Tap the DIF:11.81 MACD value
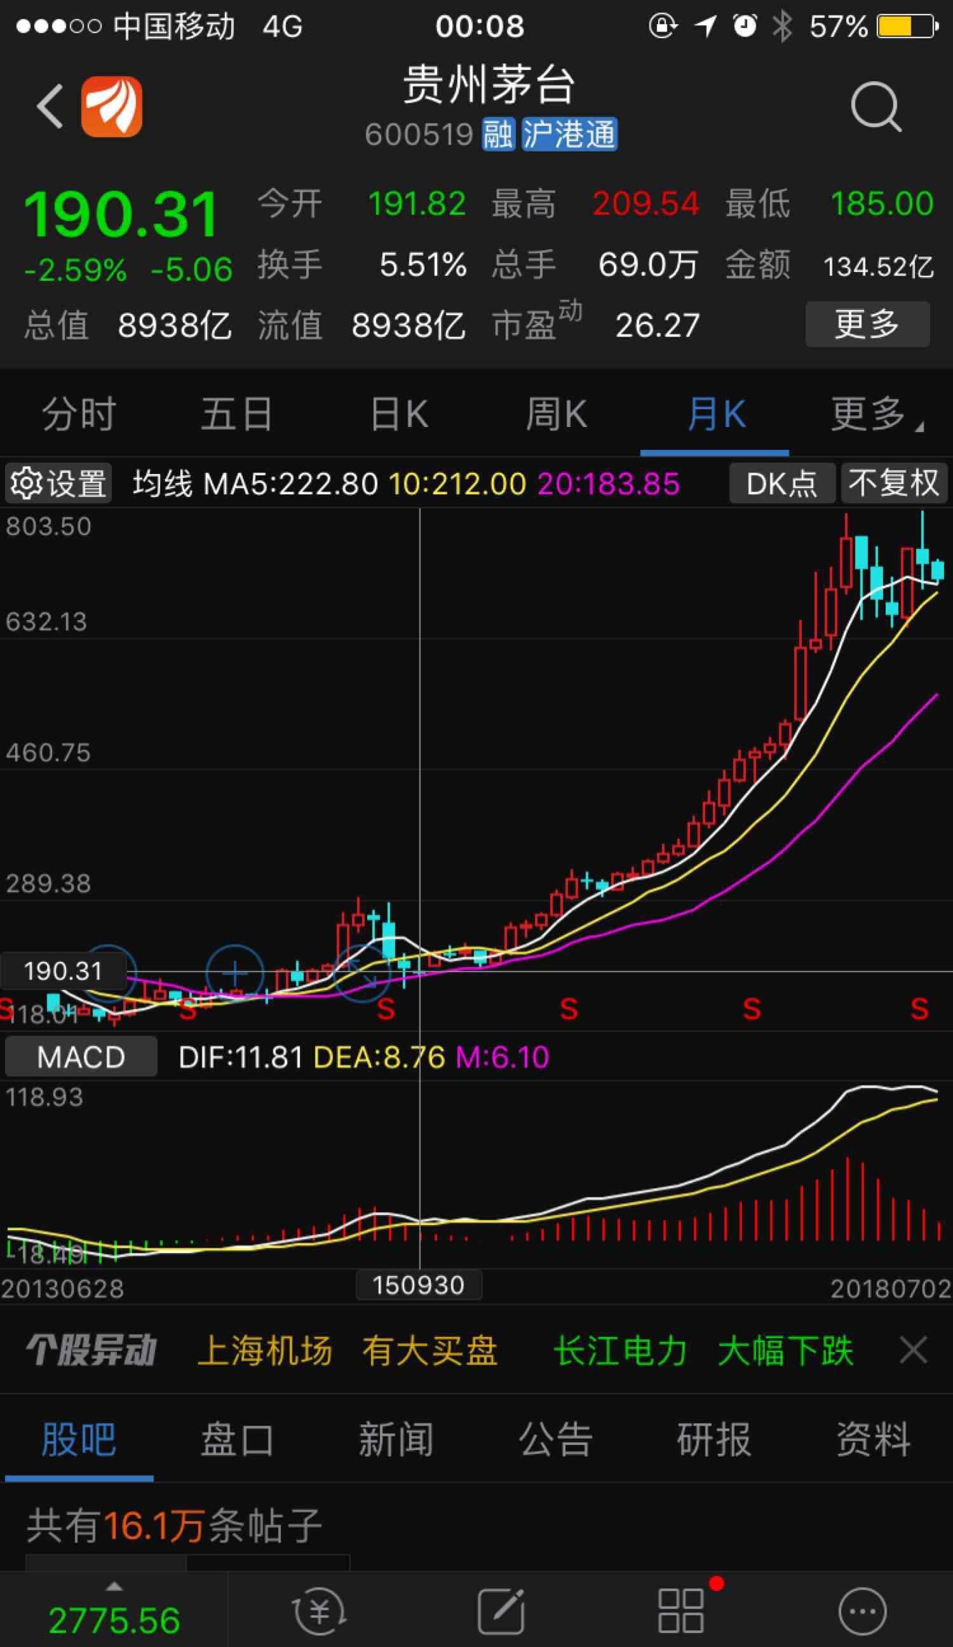The height and width of the screenshot is (1647, 953). (241, 1057)
